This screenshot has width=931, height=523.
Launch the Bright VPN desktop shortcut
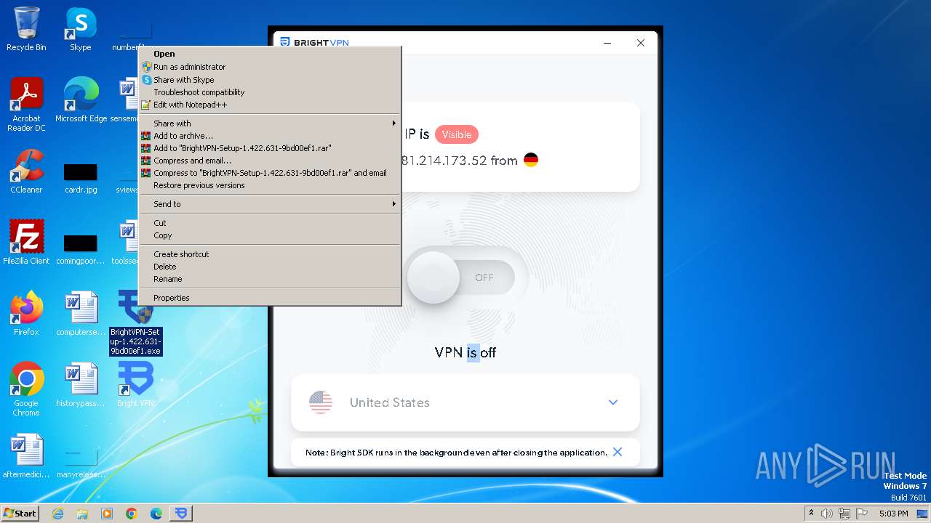[x=136, y=385]
